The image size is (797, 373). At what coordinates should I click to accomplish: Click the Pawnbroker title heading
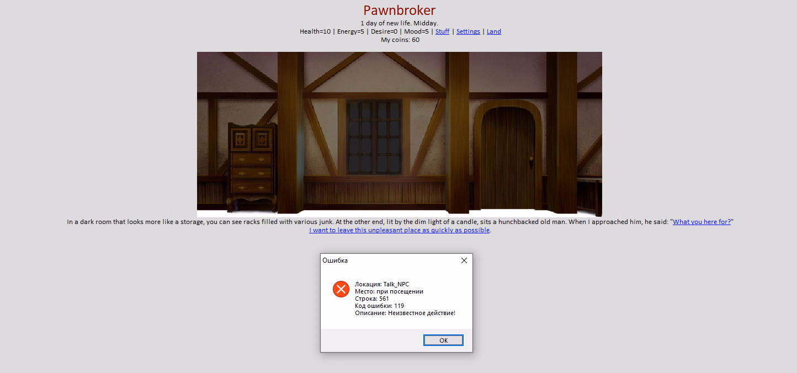point(399,10)
